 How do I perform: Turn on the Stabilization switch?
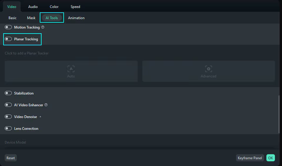click(8, 93)
